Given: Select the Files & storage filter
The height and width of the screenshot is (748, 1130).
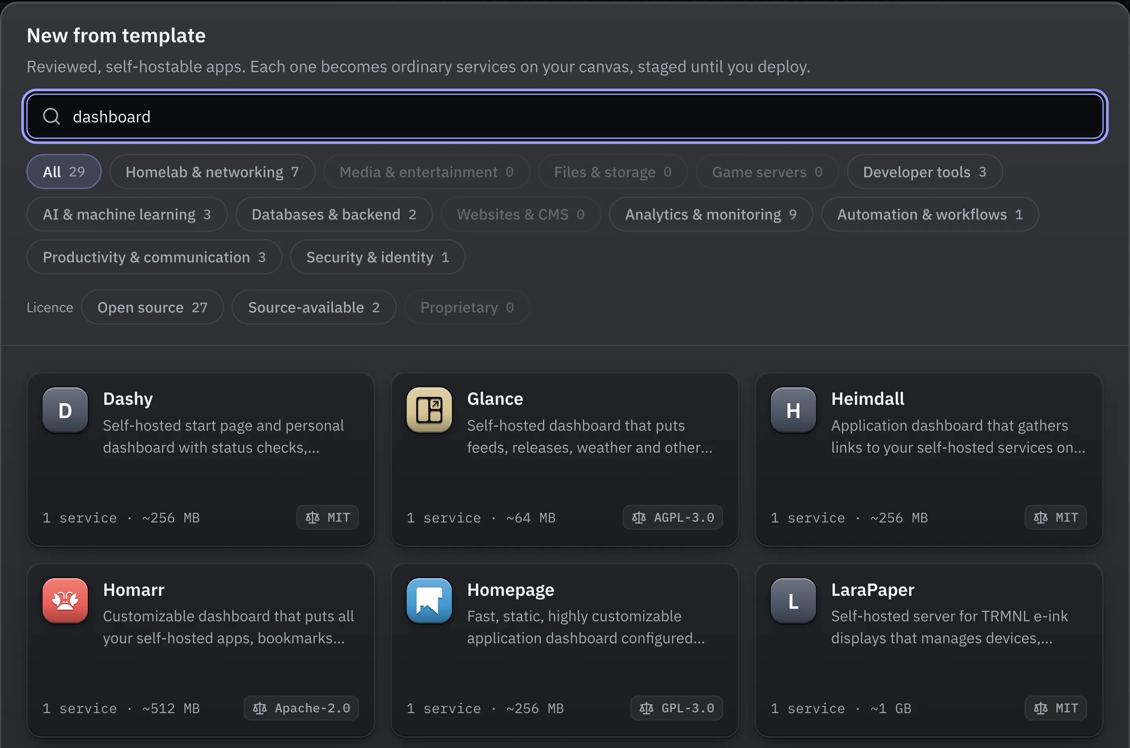Looking at the screenshot, I should click(613, 172).
